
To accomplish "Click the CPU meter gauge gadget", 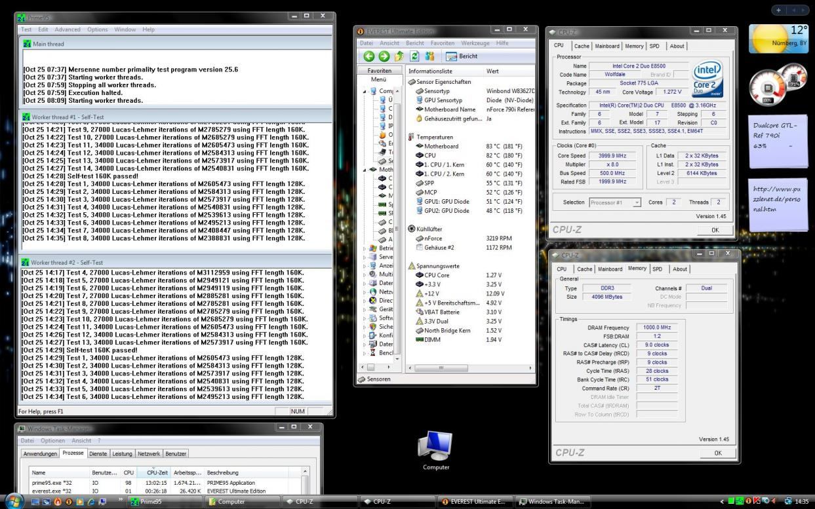I will click(767, 88).
